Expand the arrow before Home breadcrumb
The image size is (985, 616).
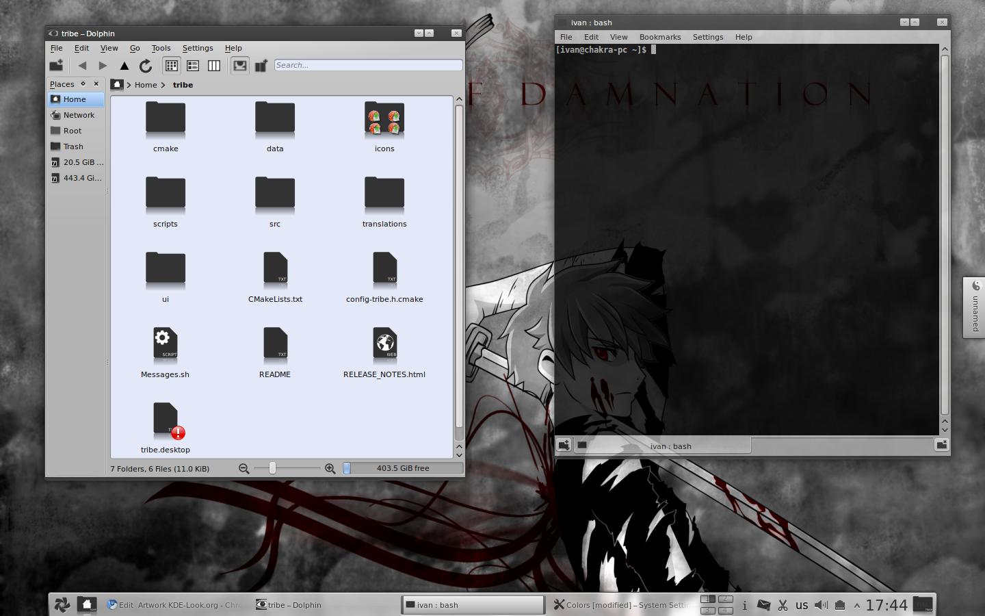(129, 85)
